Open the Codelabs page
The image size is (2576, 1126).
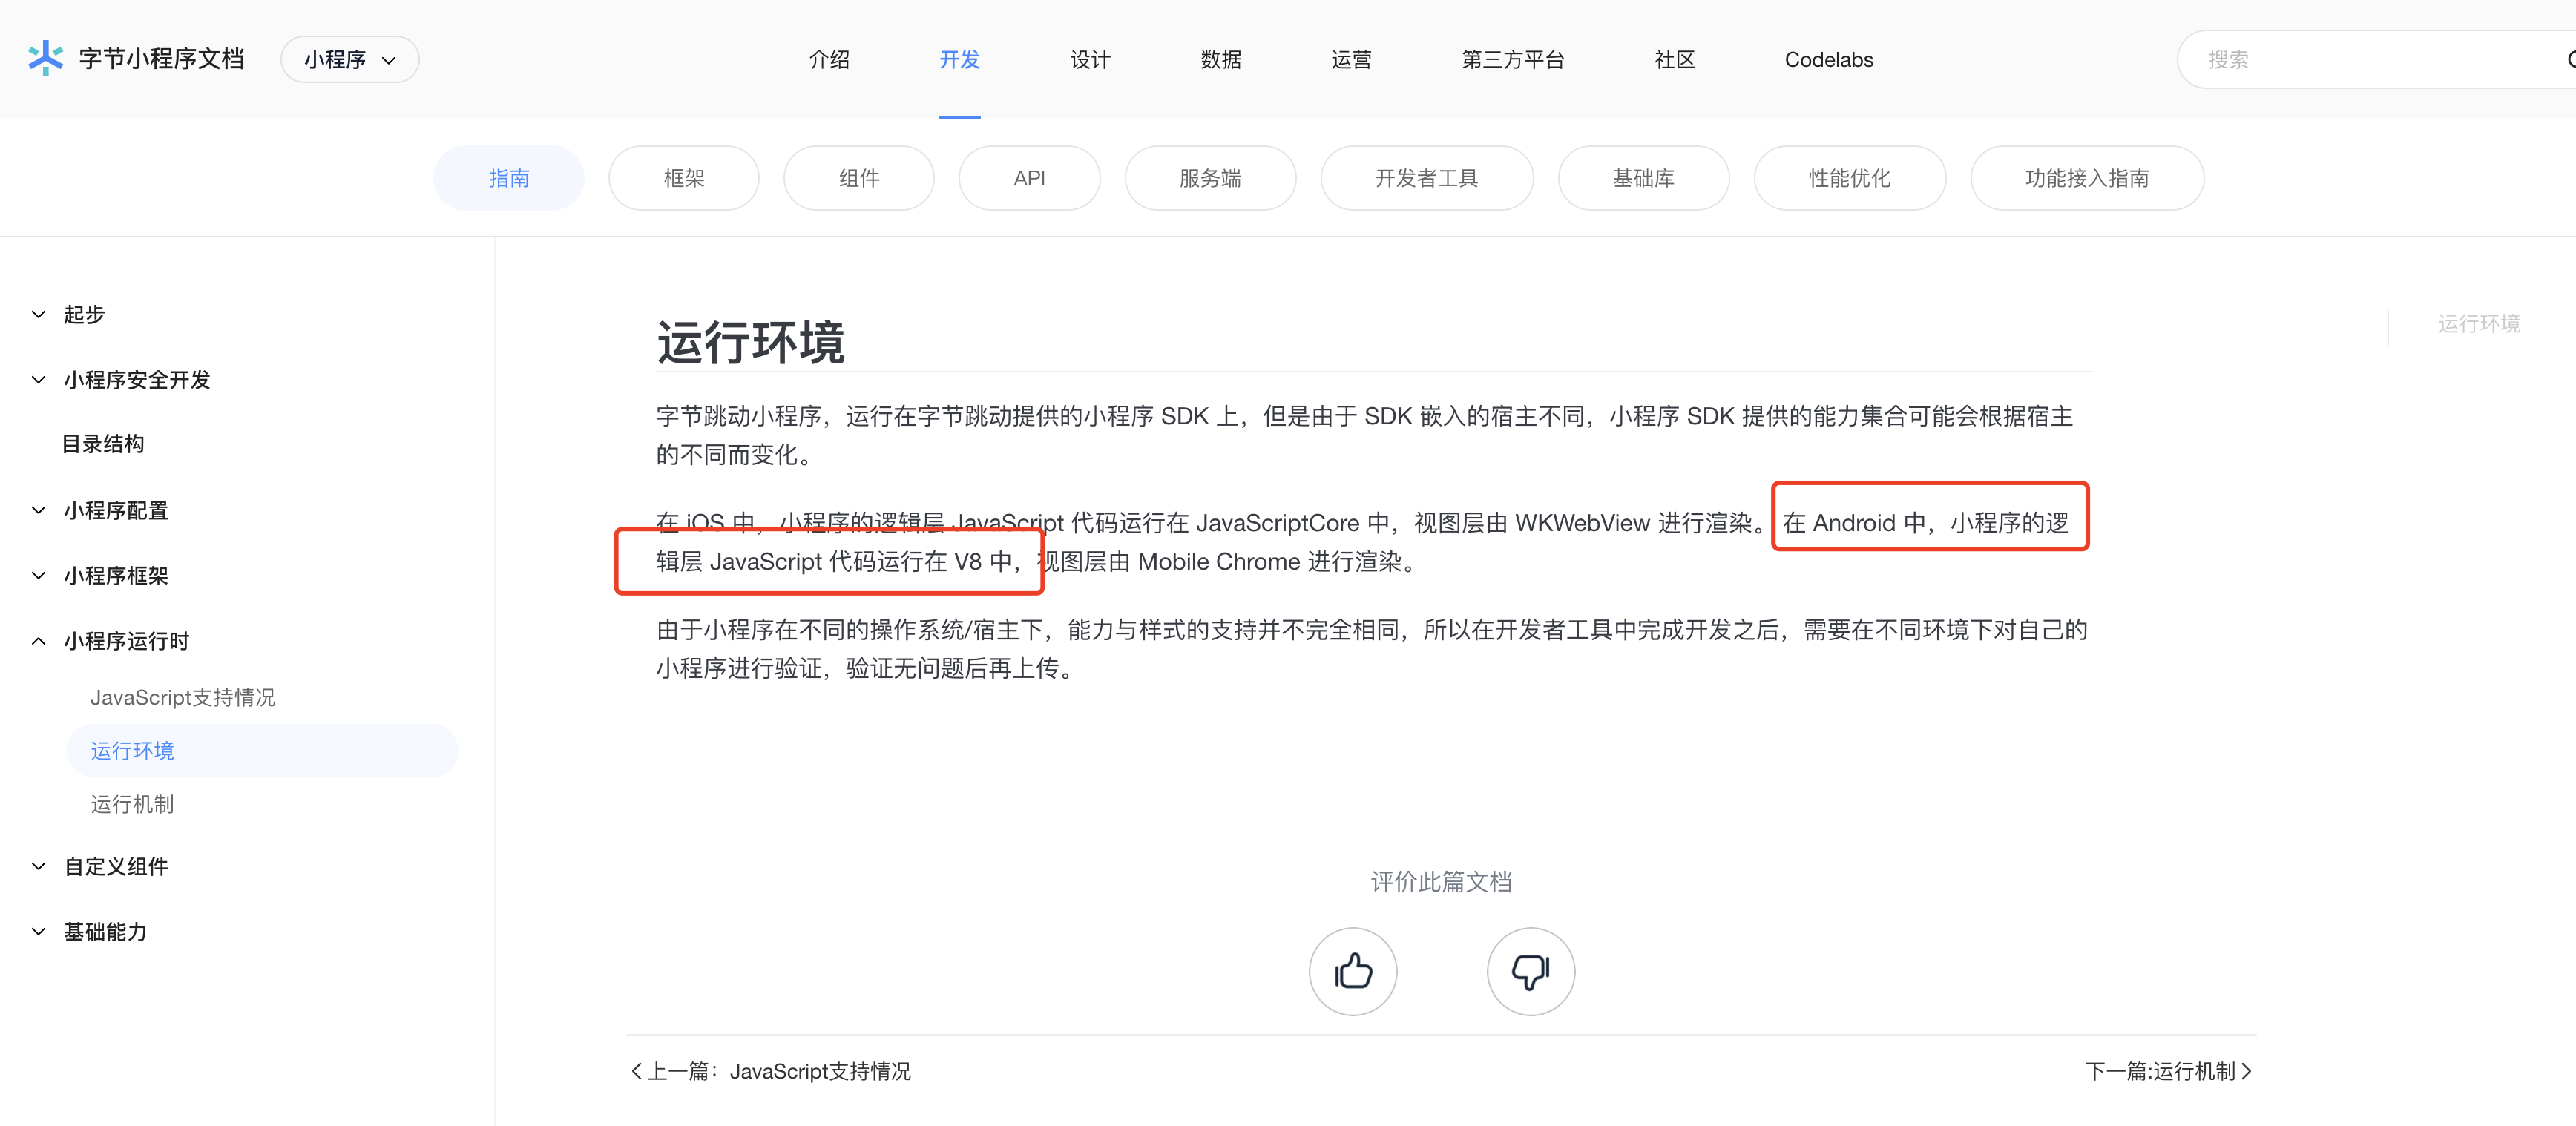pos(1828,59)
